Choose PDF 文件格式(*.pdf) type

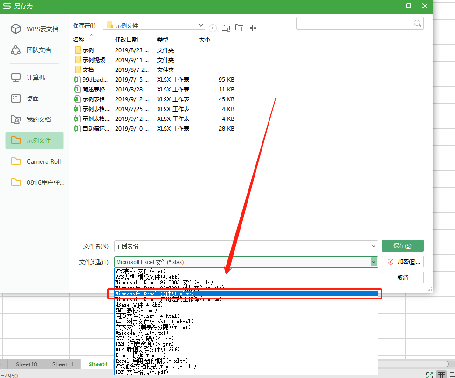246,372
